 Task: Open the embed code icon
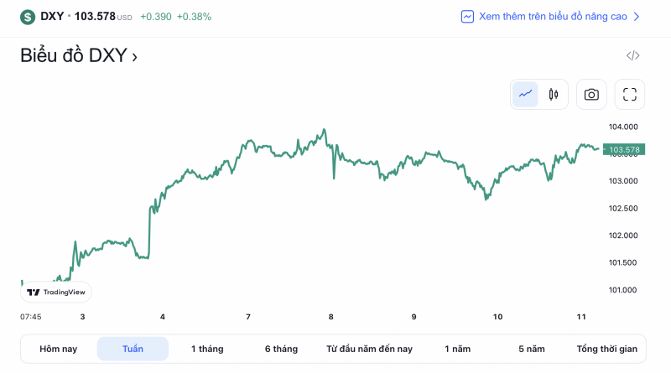click(x=632, y=56)
